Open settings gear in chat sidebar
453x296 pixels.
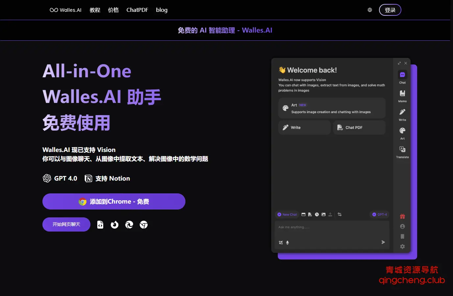click(402, 246)
